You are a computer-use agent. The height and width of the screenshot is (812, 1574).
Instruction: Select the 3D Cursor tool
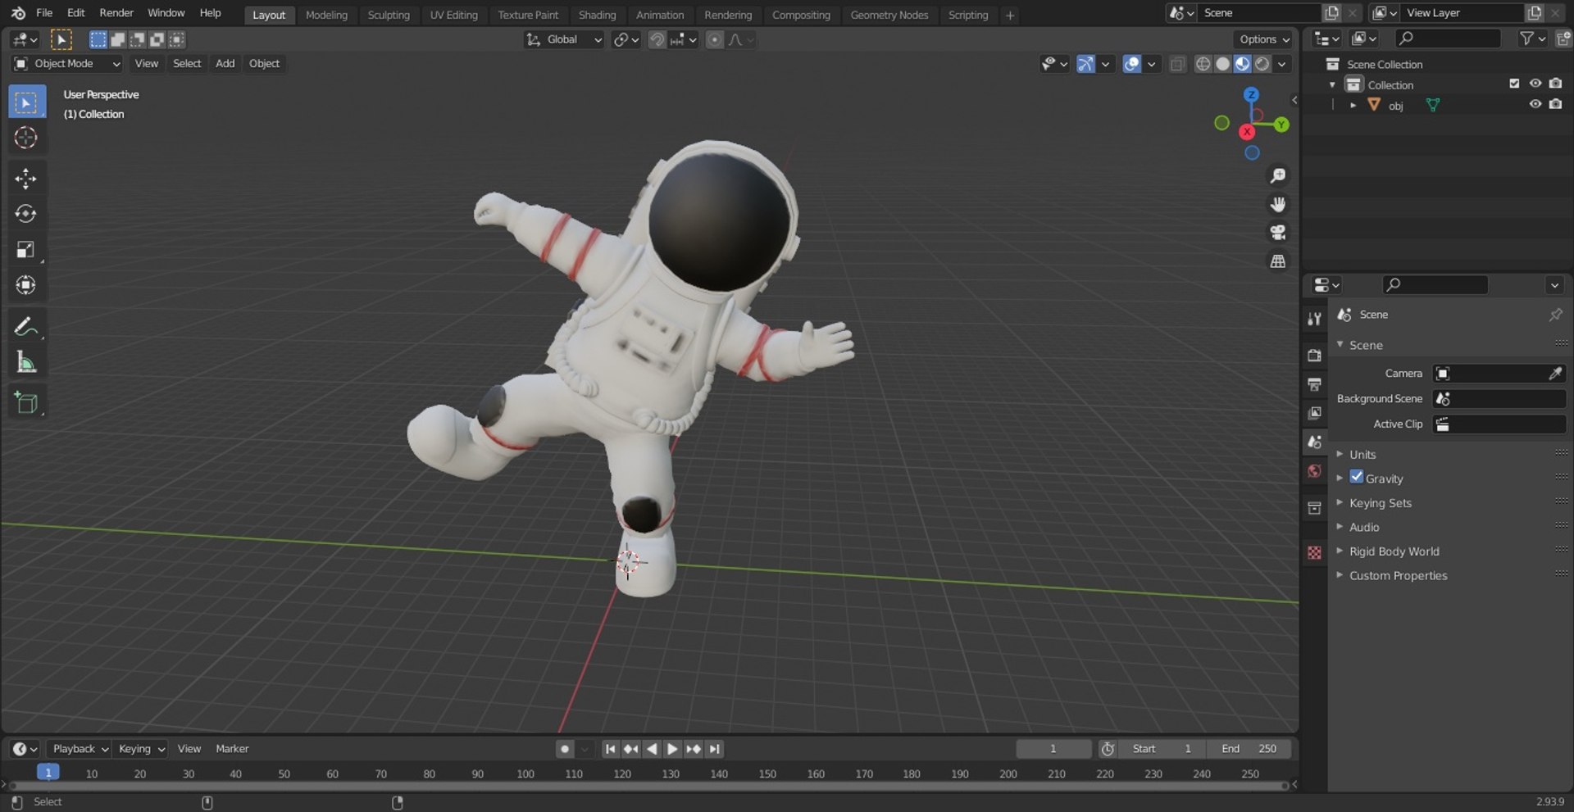[x=26, y=138]
